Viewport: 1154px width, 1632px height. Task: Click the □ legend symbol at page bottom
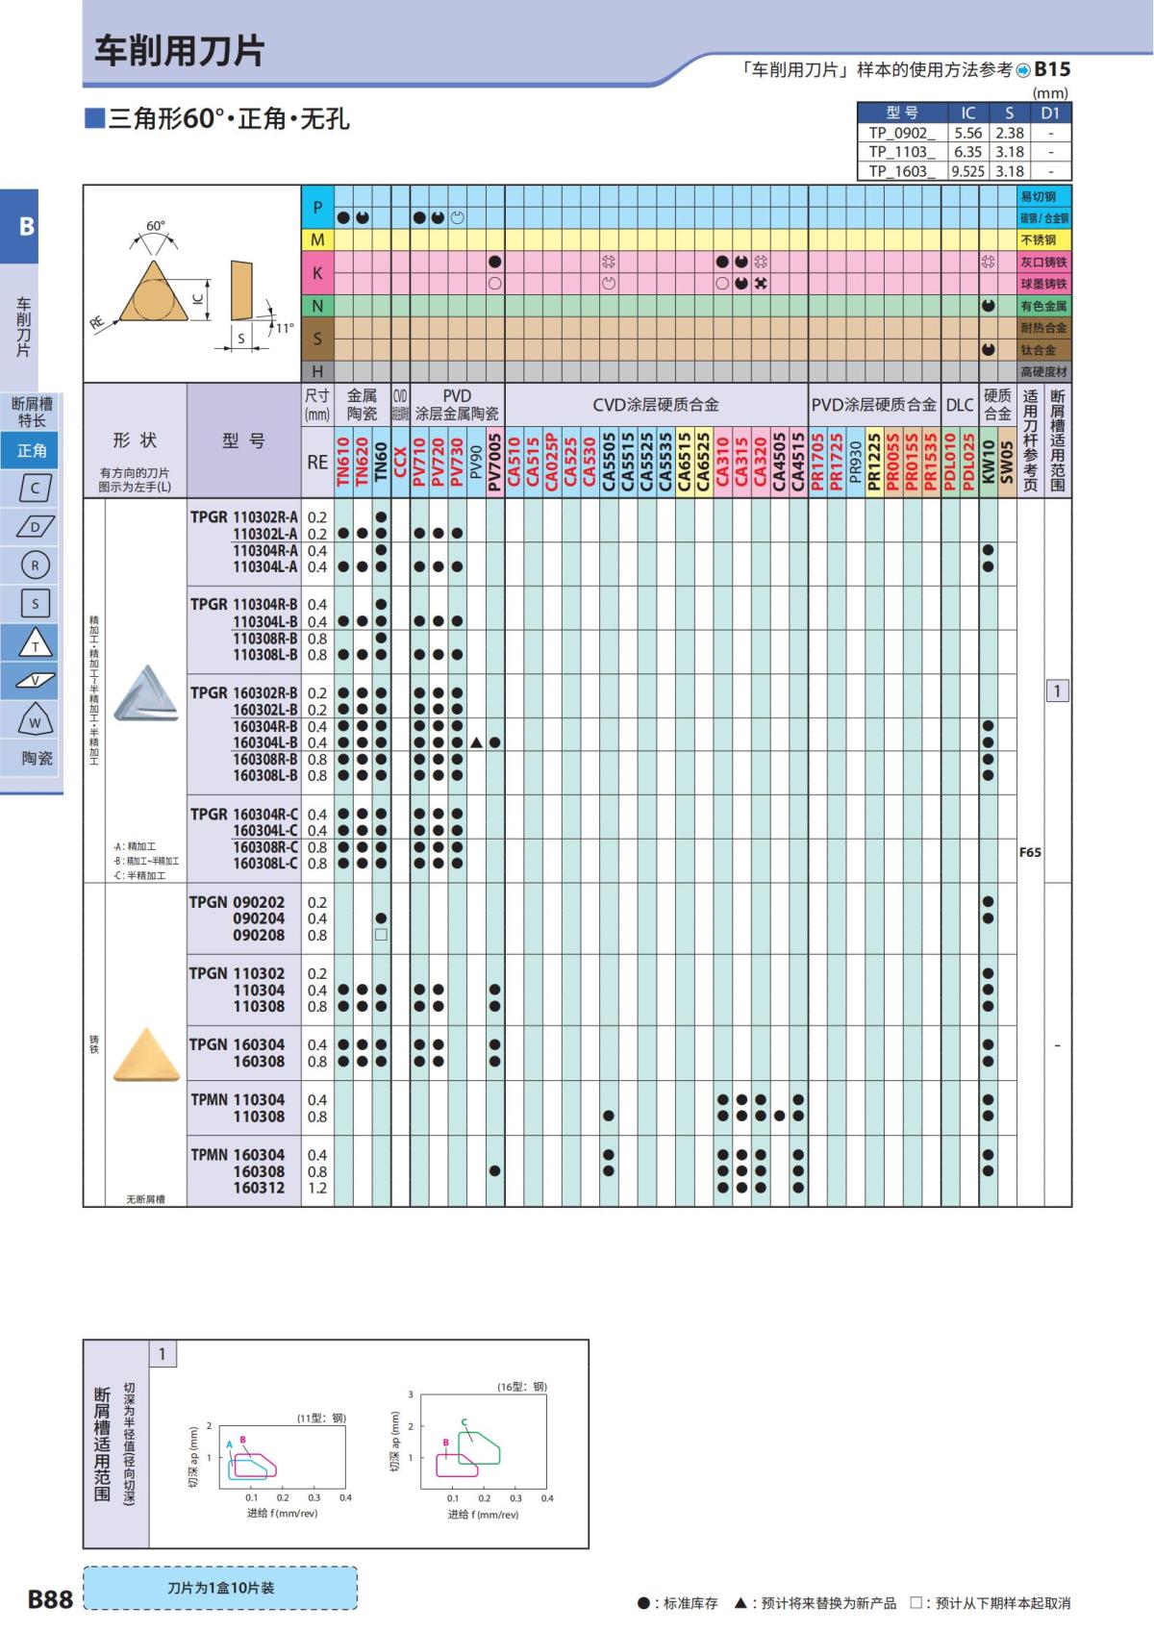(916, 1603)
